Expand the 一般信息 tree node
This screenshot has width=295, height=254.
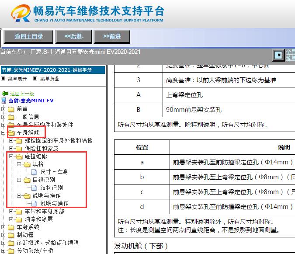click(x=3, y=117)
